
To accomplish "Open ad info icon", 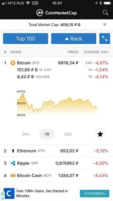I will 2,194.
